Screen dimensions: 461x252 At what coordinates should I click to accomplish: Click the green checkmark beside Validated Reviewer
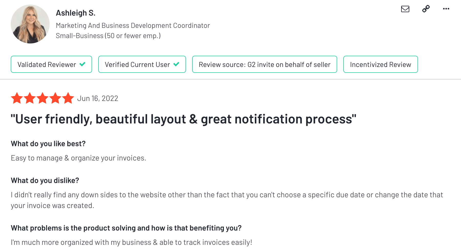[82, 64]
